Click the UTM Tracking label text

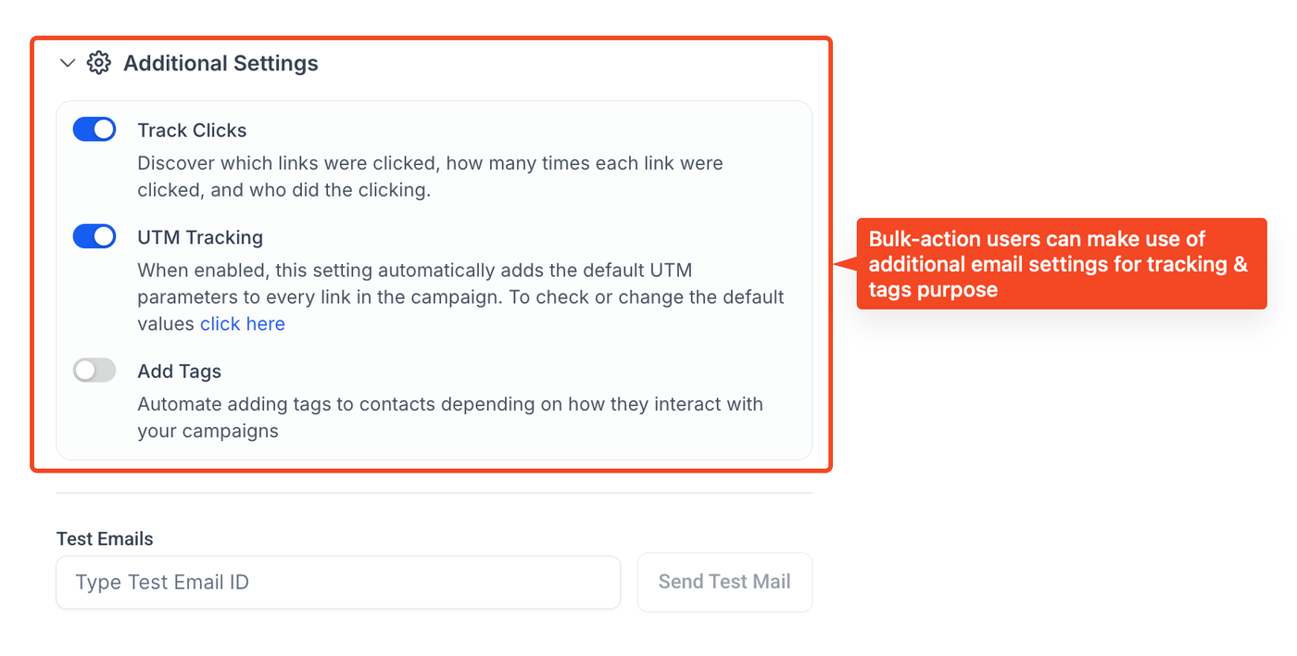pos(200,238)
